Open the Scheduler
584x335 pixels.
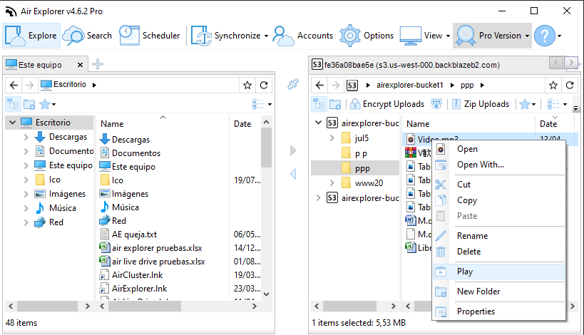(x=149, y=36)
